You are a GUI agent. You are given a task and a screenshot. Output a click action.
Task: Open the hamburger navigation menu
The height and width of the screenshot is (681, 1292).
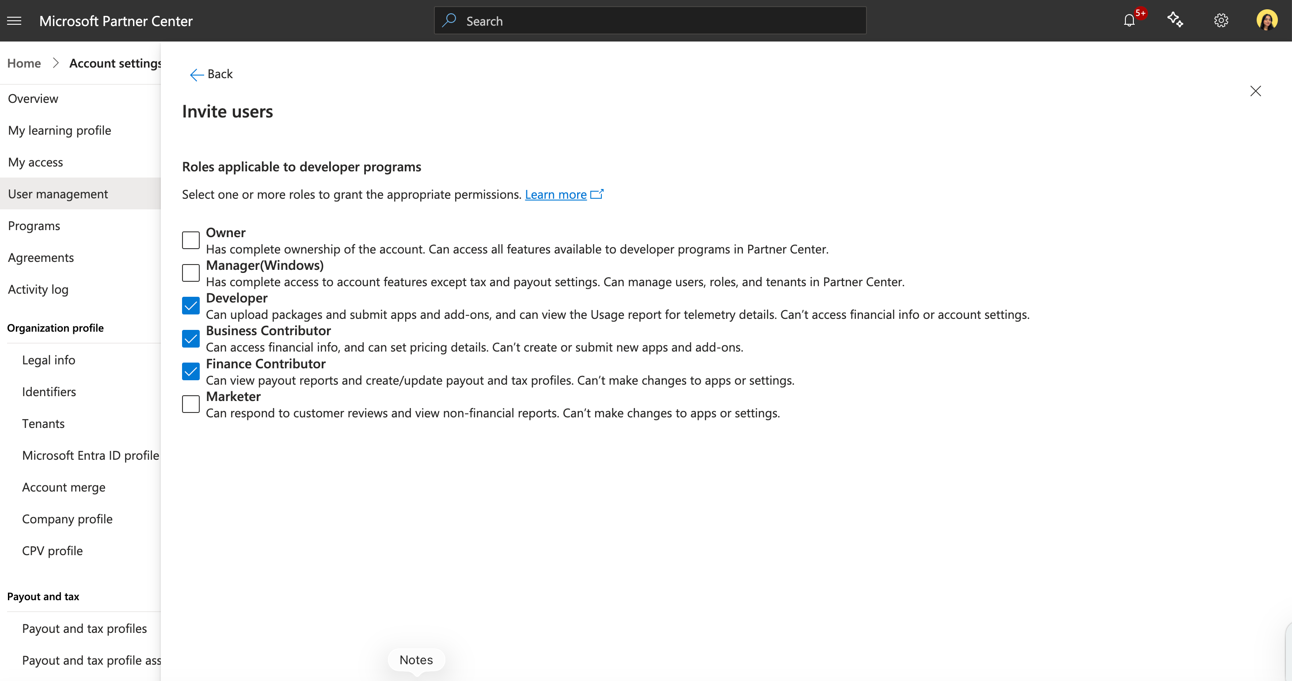pyautogui.click(x=14, y=21)
